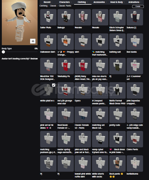The image size is (149, 180).
Task: Open the Characters tab
Action: pos(65,2)
